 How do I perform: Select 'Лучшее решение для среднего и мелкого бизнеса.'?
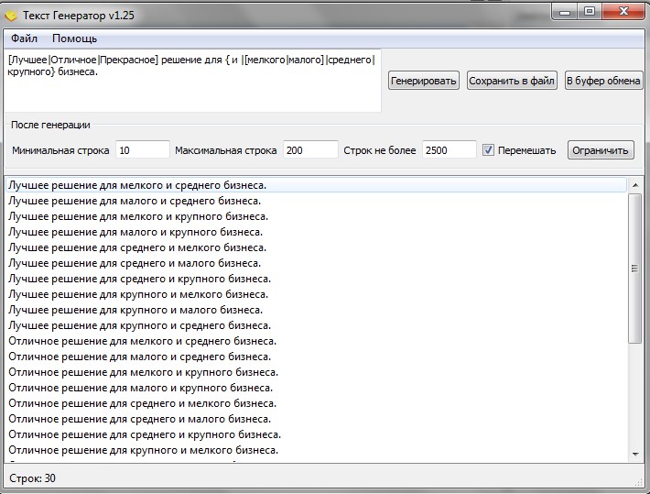click(317, 247)
